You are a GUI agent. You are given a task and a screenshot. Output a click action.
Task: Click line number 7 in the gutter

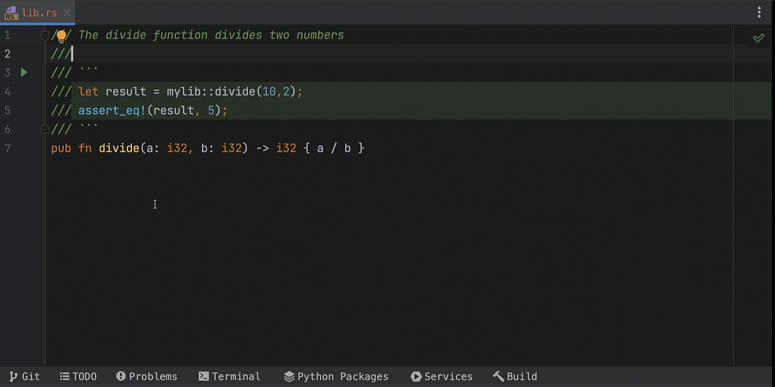(7, 148)
